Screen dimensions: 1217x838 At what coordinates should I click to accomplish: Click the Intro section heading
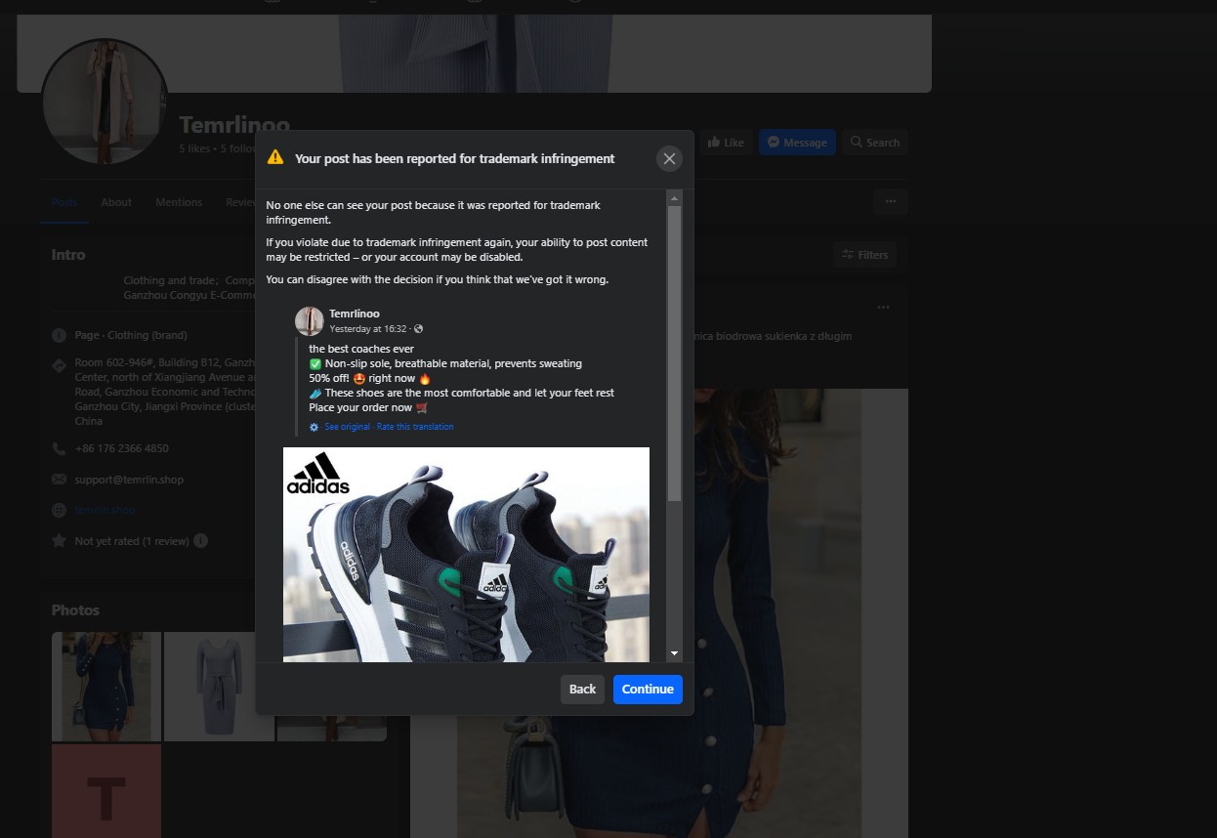coord(68,254)
